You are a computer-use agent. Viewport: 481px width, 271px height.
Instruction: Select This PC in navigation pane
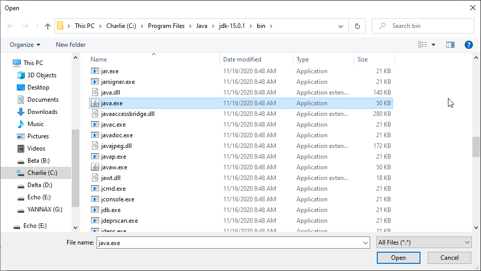(33, 63)
